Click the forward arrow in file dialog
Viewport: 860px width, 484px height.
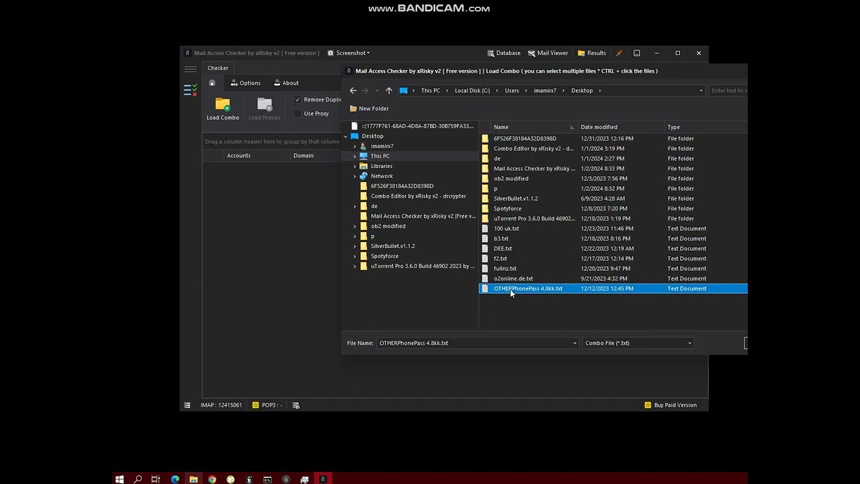pos(365,91)
